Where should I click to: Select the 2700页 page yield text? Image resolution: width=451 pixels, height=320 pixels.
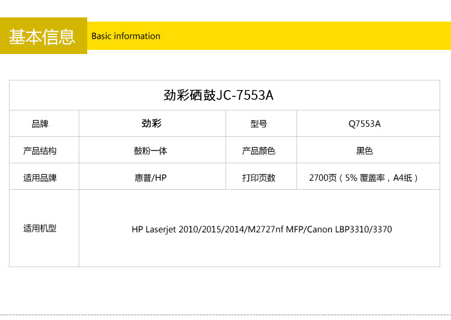click(x=323, y=178)
